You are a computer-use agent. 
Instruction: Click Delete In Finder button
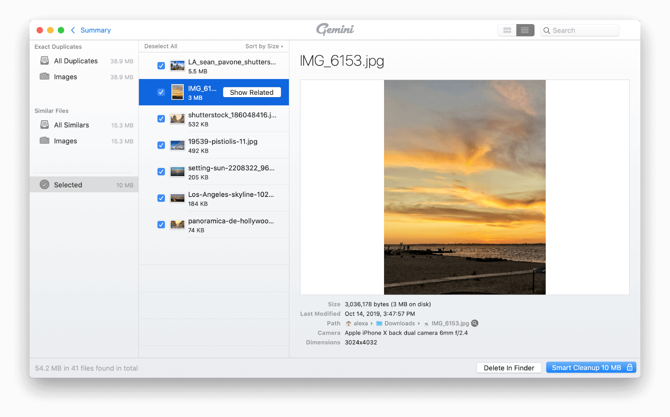click(509, 367)
